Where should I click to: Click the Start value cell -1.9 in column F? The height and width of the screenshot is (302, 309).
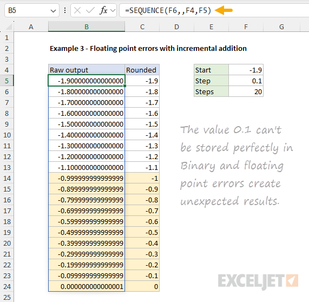pos(246,70)
